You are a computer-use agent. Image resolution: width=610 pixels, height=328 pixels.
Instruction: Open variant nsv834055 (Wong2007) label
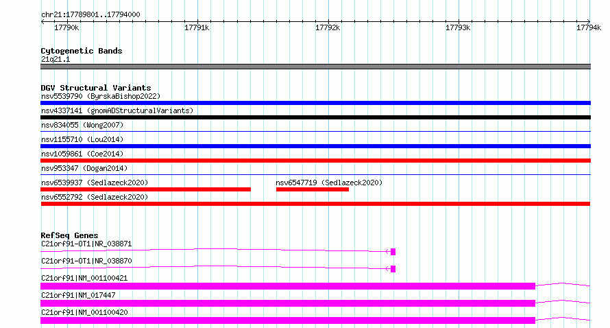tap(82, 125)
